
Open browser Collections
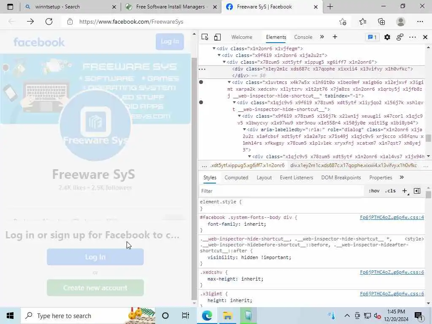[x=381, y=22]
